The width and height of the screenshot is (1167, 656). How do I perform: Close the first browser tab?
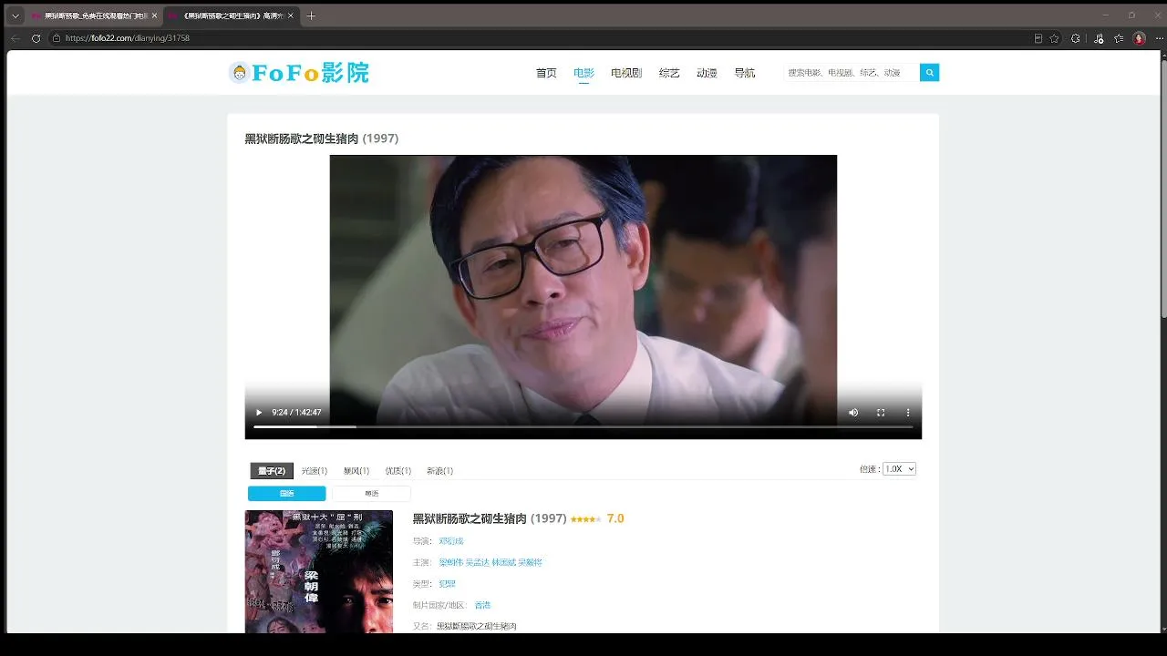point(154,15)
